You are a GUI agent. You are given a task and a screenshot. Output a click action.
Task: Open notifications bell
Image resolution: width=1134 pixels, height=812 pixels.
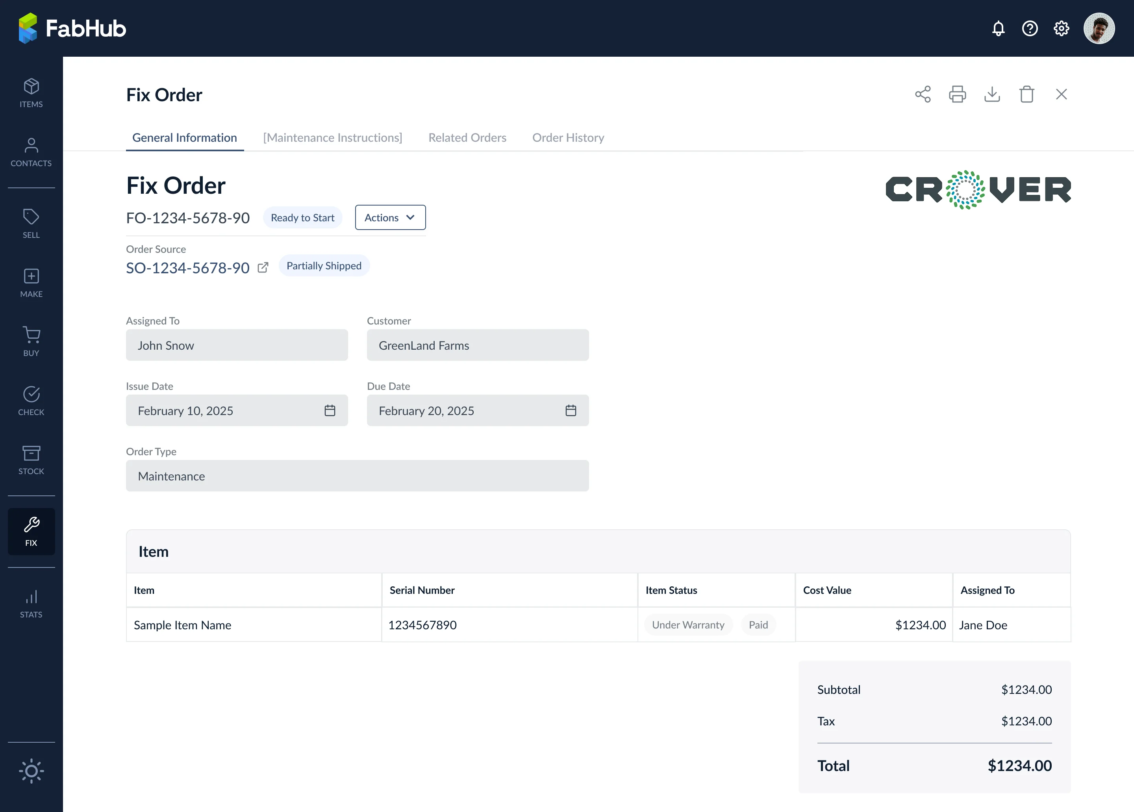click(x=998, y=28)
